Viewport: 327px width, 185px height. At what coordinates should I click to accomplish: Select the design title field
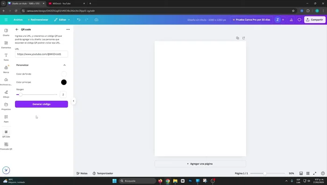[206, 20]
